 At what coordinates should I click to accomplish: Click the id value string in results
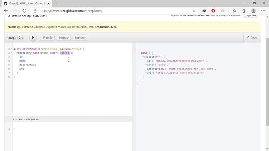(180, 61)
